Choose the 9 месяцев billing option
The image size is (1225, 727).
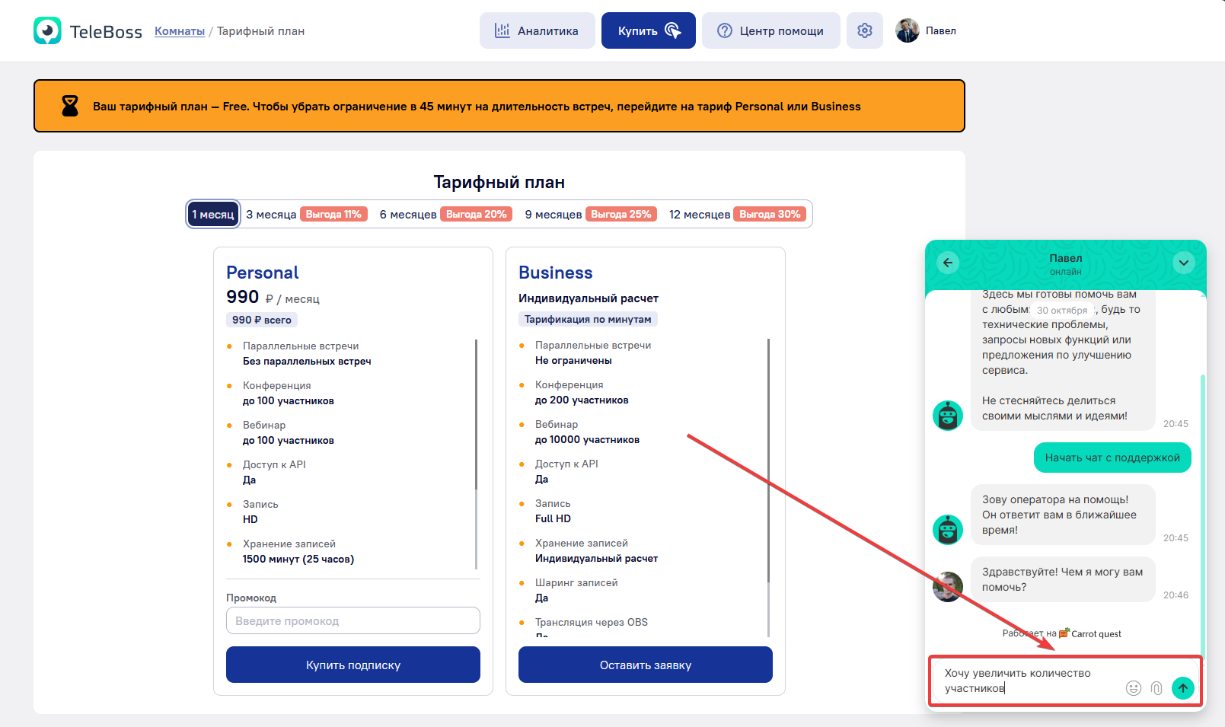point(553,215)
